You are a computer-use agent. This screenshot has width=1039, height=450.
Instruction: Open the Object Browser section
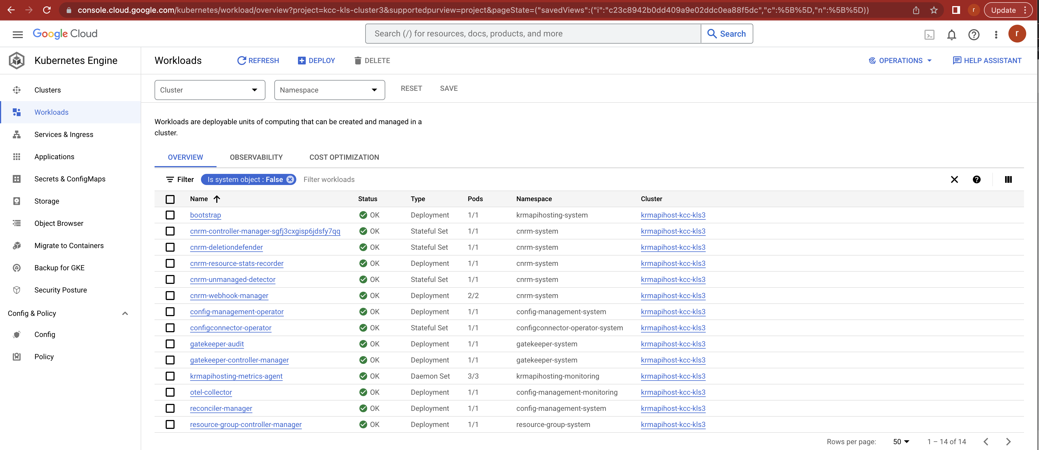59,223
